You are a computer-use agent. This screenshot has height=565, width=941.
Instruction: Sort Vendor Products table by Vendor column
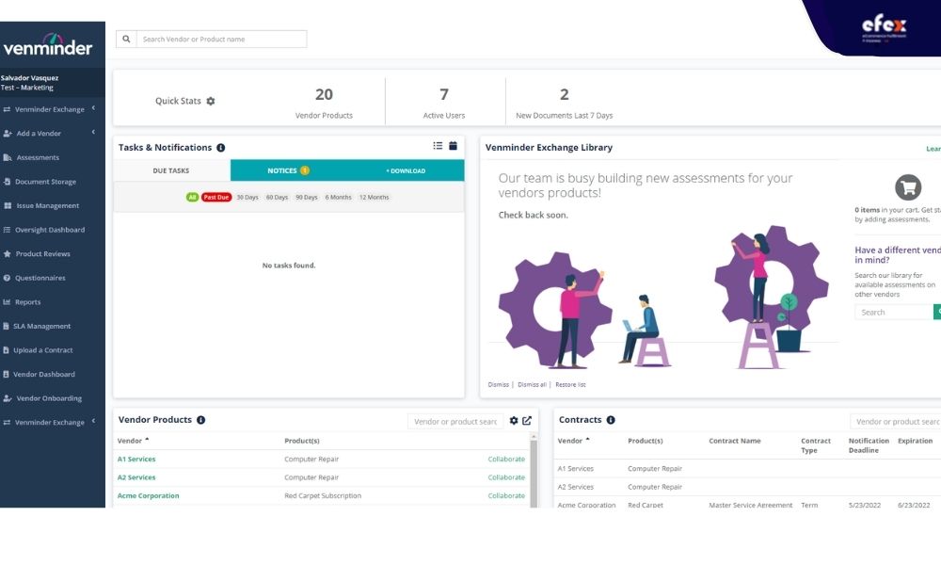click(133, 441)
